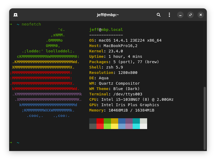Click the jeff@mbp.local header line
Viewport: 216px width, 161px height.
[106, 30]
